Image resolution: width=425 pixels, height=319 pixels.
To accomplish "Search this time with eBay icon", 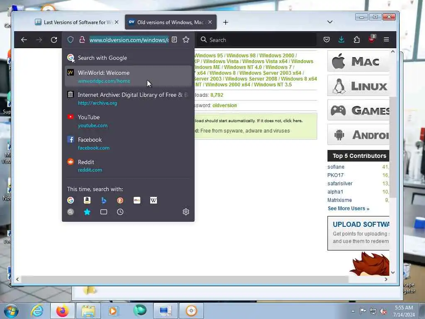I will 137,200.
